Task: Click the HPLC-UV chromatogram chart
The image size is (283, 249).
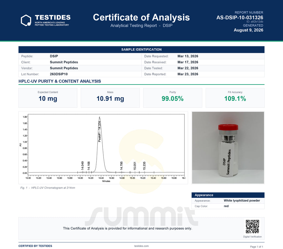Action: point(103,148)
